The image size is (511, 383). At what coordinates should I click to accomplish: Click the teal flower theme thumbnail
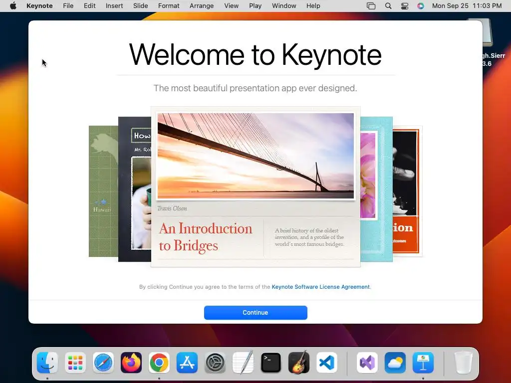pyautogui.click(x=376, y=189)
